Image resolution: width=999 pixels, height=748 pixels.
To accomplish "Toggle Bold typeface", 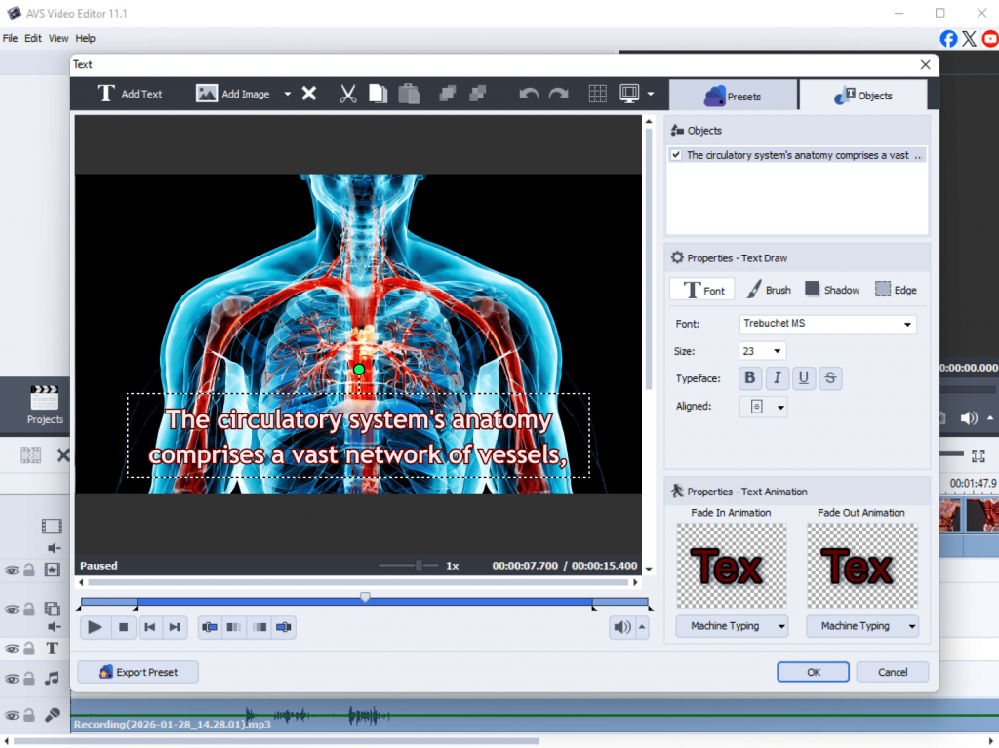I will [750, 378].
